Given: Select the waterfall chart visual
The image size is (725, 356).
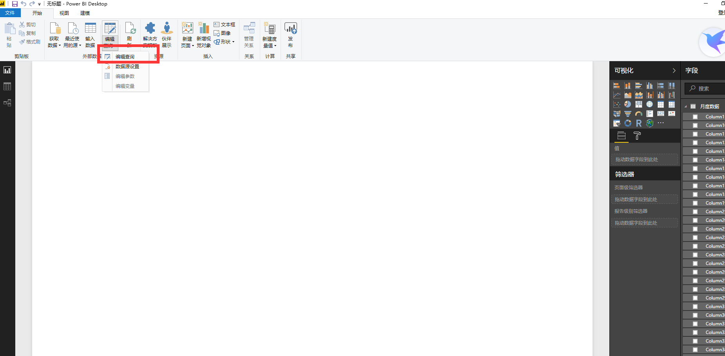Looking at the screenshot, I should click(x=672, y=95).
